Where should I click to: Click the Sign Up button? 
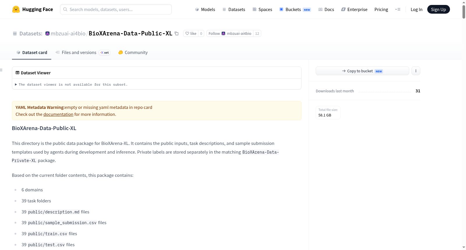(438, 9)
